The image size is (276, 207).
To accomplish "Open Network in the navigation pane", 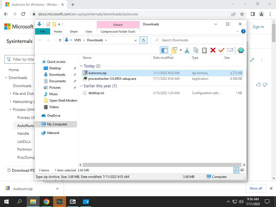I will [x=53, y=133].
